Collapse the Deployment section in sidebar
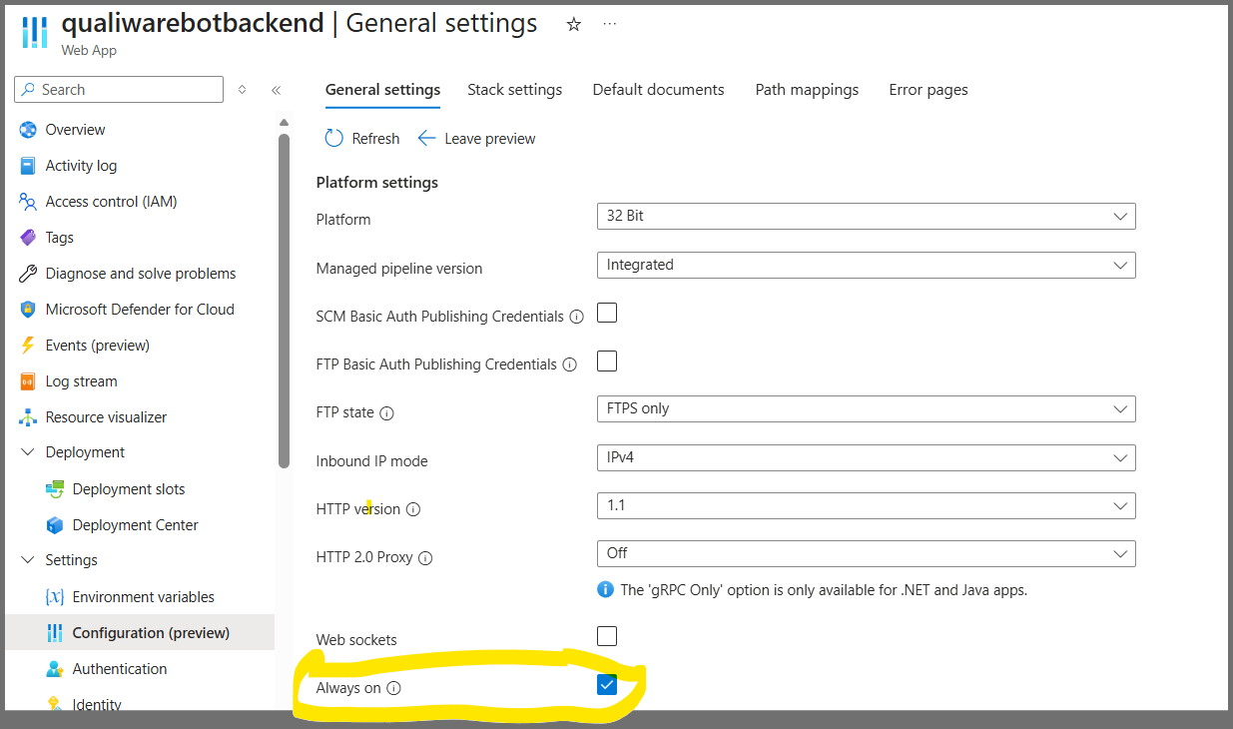 pyautogui.click(x=28, y=452)
